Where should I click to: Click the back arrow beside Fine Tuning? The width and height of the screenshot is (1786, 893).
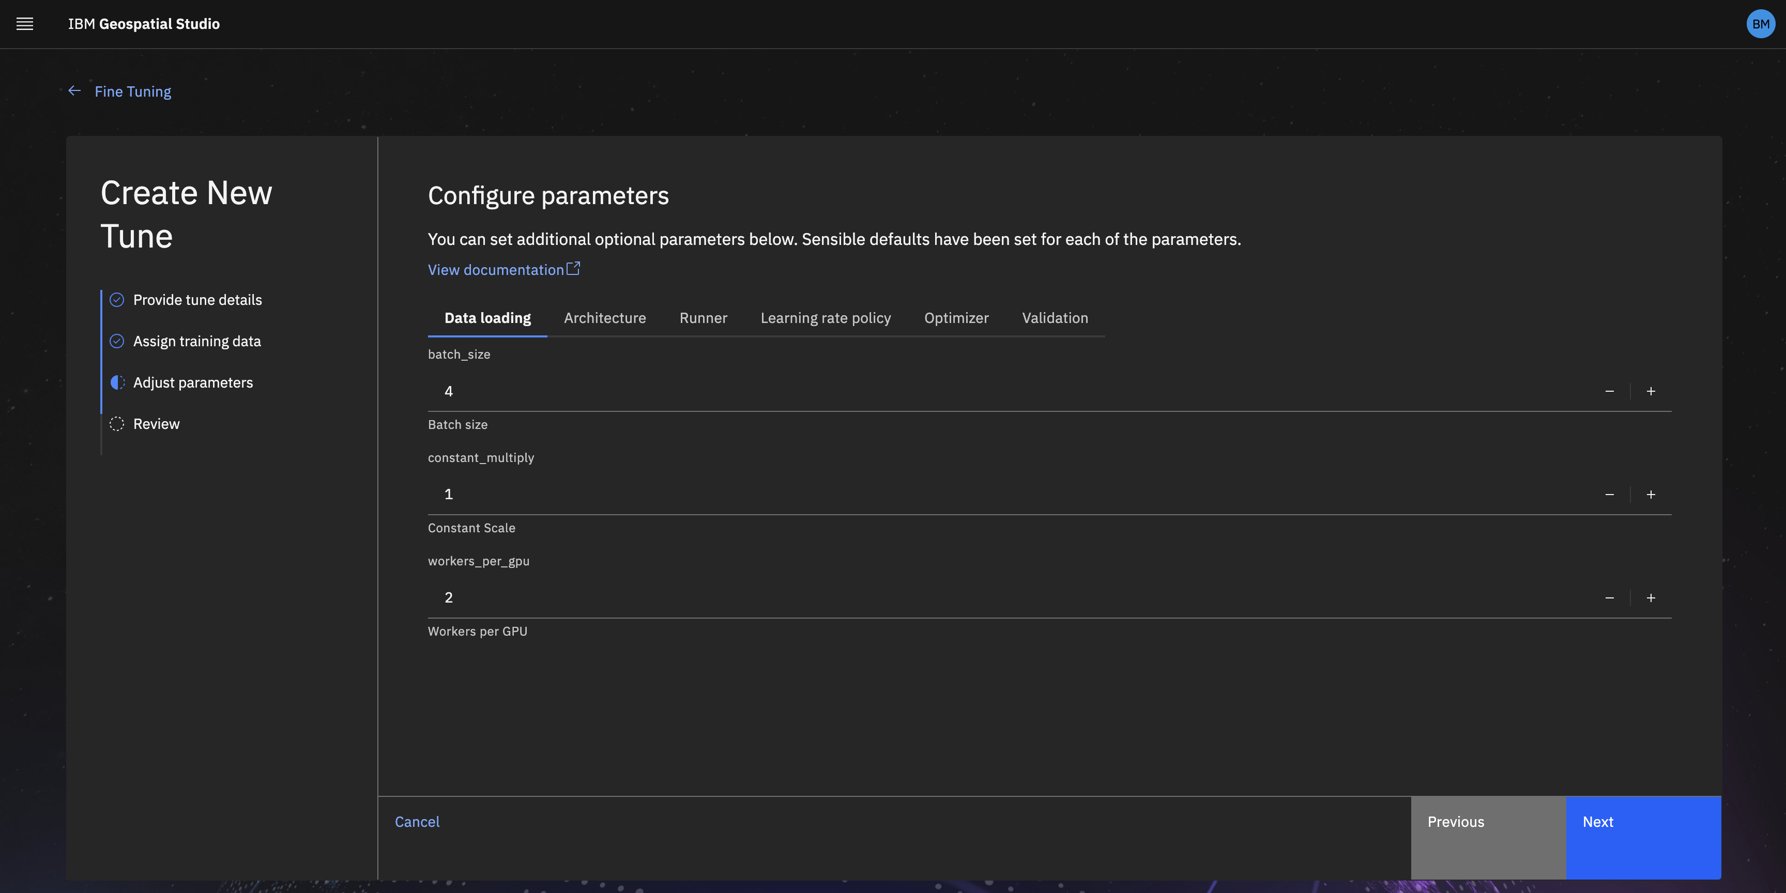click(x=75, y=91)
